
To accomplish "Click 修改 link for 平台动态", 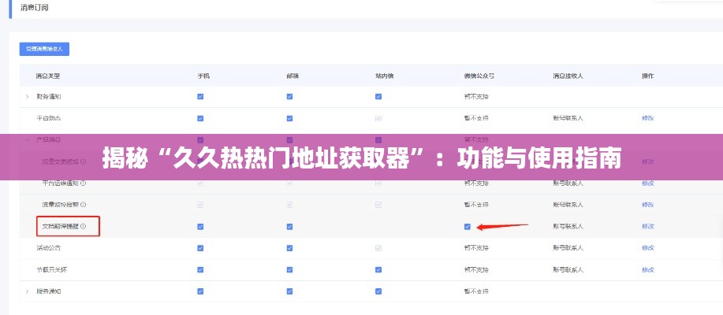I will tap(647, 118).
